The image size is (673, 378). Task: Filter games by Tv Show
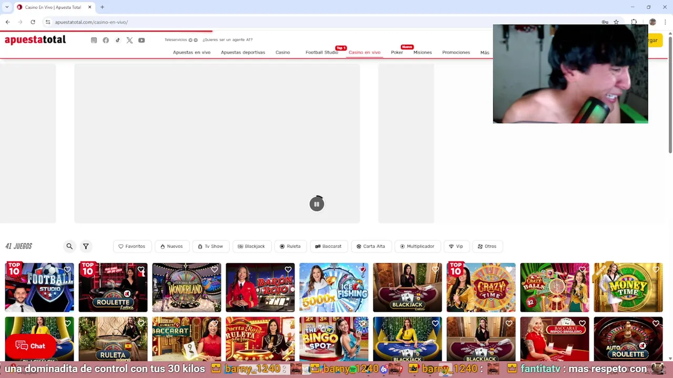click(x=210, y=246)
